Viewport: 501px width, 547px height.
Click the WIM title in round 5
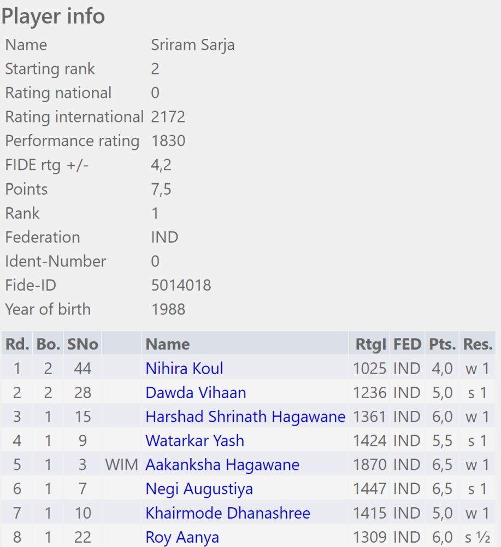click(121, 465)
